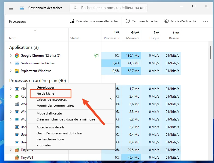Click the Gestionnaire des tâches process icon
Screen dimensions: 214x163
[17, 63]
